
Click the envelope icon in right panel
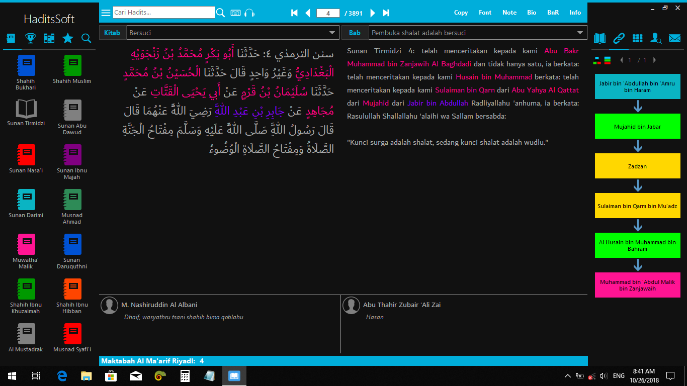674,38
